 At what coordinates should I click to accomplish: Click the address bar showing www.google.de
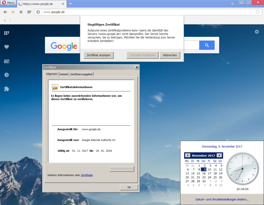coord(148,12)
